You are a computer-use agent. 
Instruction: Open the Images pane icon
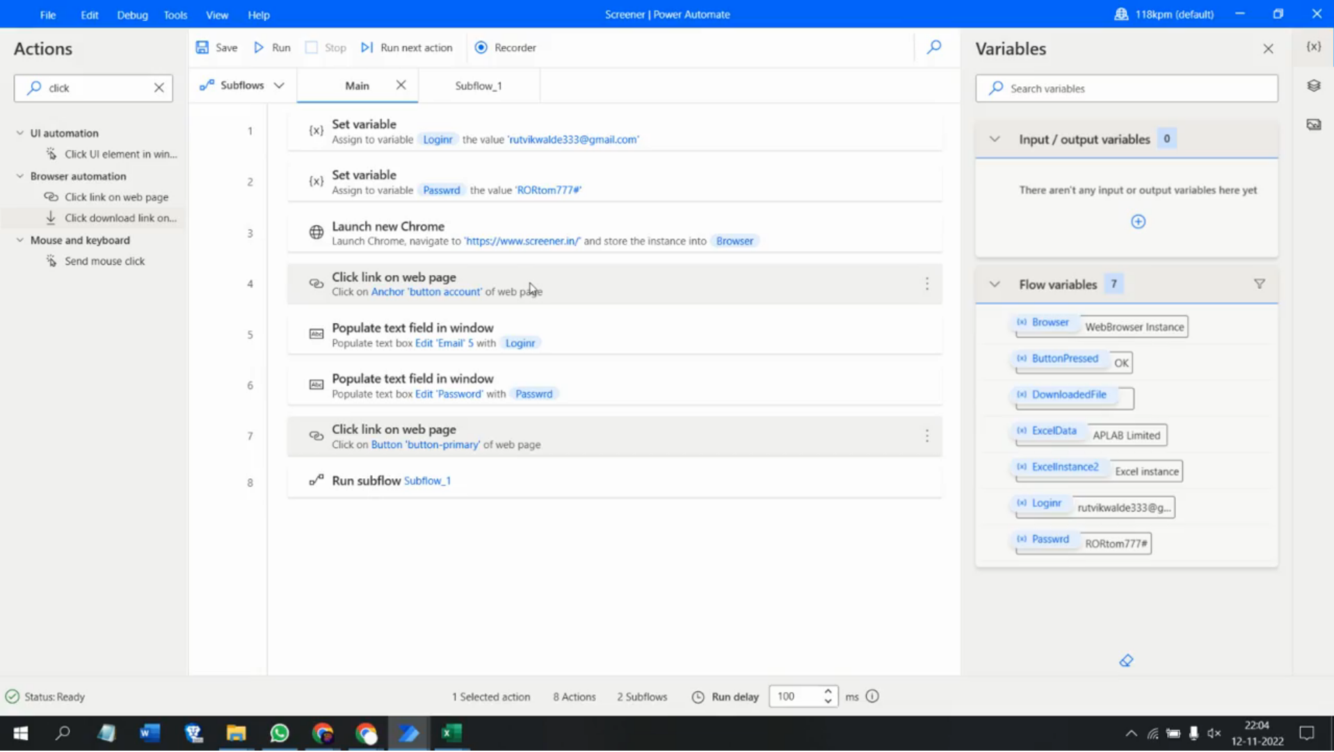(1313, 124)
